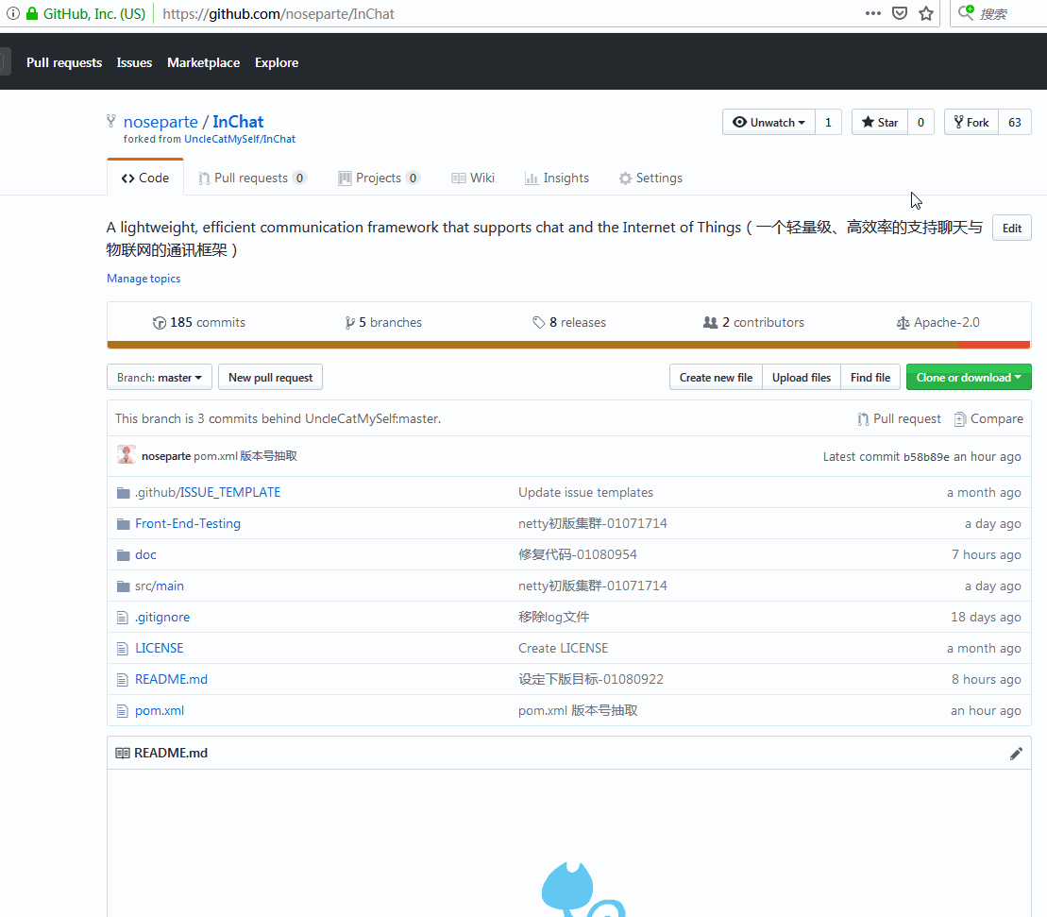Open the noseparte owner link

[160, 122]
